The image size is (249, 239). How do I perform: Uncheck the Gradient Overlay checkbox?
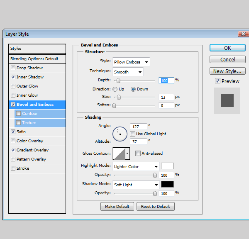[x=13, y=150]
